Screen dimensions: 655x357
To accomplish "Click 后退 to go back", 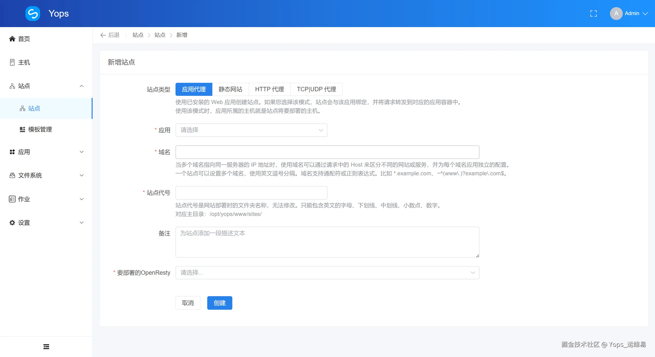I will pos(110,35).
